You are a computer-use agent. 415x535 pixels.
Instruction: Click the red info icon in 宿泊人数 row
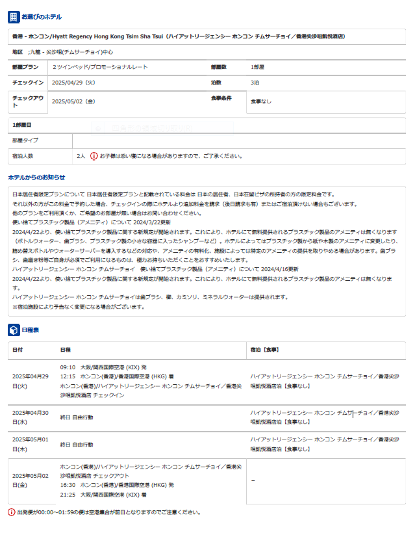click(94, 156)
